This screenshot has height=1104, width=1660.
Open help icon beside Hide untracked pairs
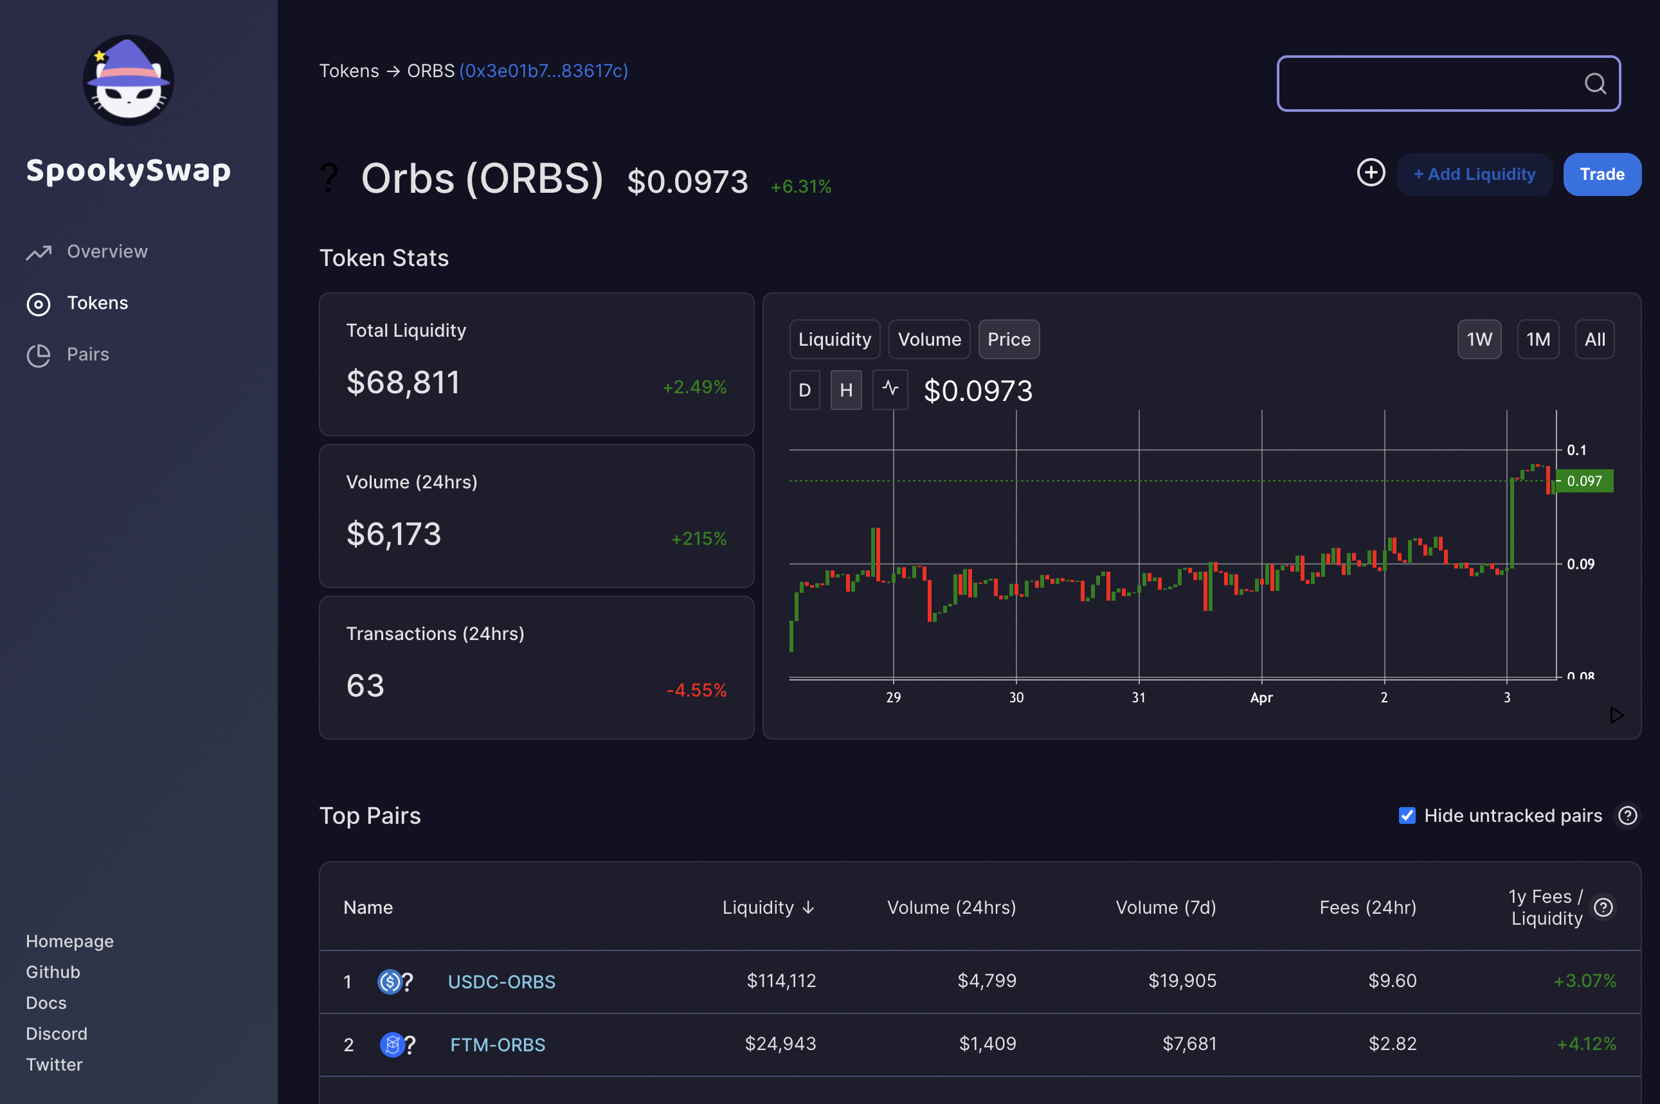pos(1628,816)
